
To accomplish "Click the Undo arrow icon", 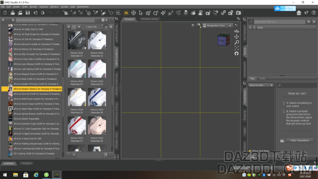I will coord(50,13).
